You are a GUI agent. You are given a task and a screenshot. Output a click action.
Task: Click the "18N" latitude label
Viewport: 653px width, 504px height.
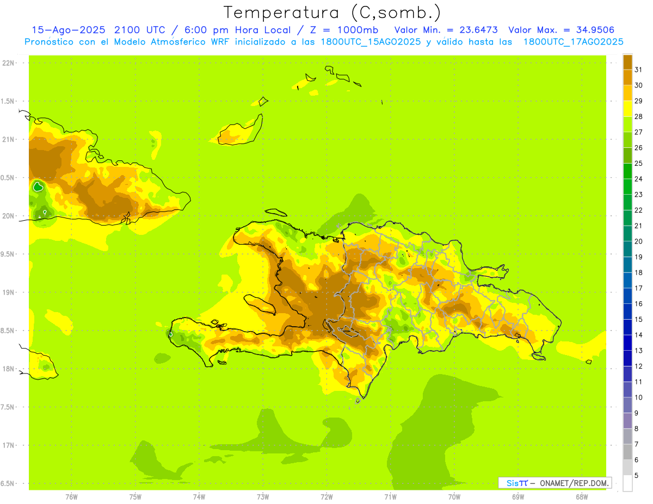pyautogui.click(x=8, y=369)
